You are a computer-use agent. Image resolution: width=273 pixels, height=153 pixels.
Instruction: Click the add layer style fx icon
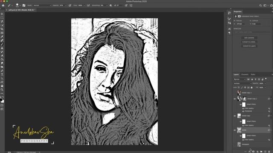pos(250,151)
